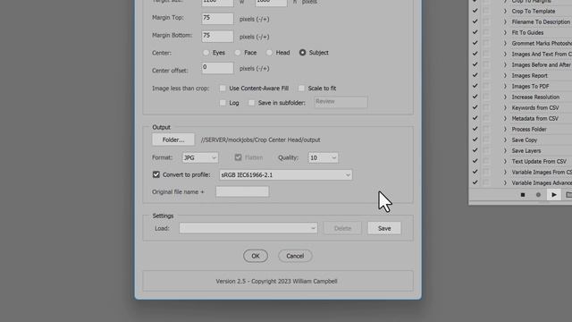
Task: Toggle the checkmark for Save Layers action
Action: point(475,150)
